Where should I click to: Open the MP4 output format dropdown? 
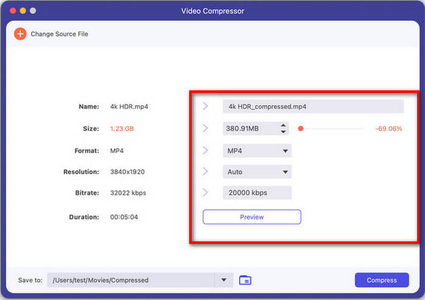tap(284, 151)
